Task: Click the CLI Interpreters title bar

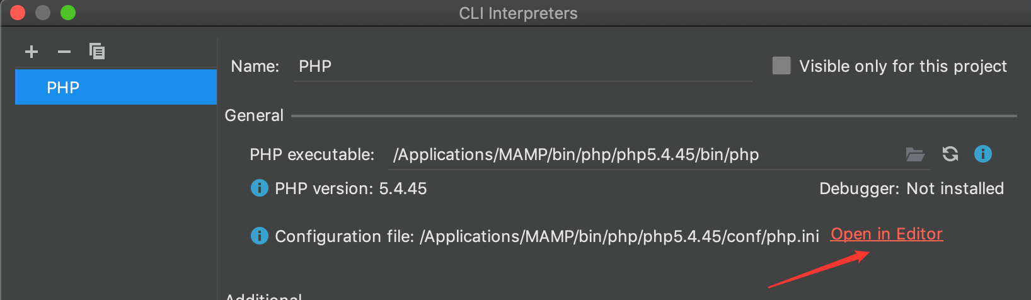Action: [518, 13]
